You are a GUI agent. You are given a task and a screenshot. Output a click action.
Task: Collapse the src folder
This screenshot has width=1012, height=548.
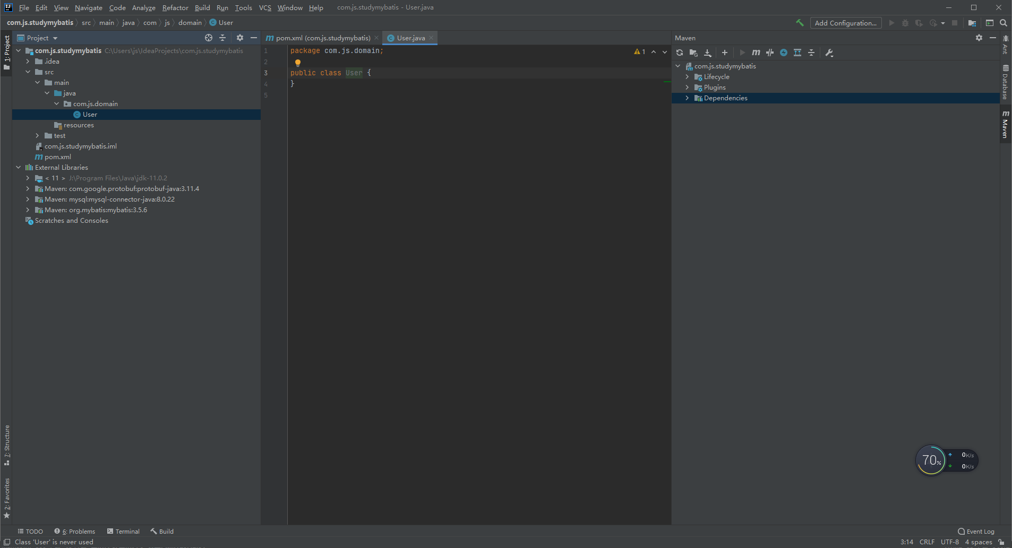[x=28, y=72]
